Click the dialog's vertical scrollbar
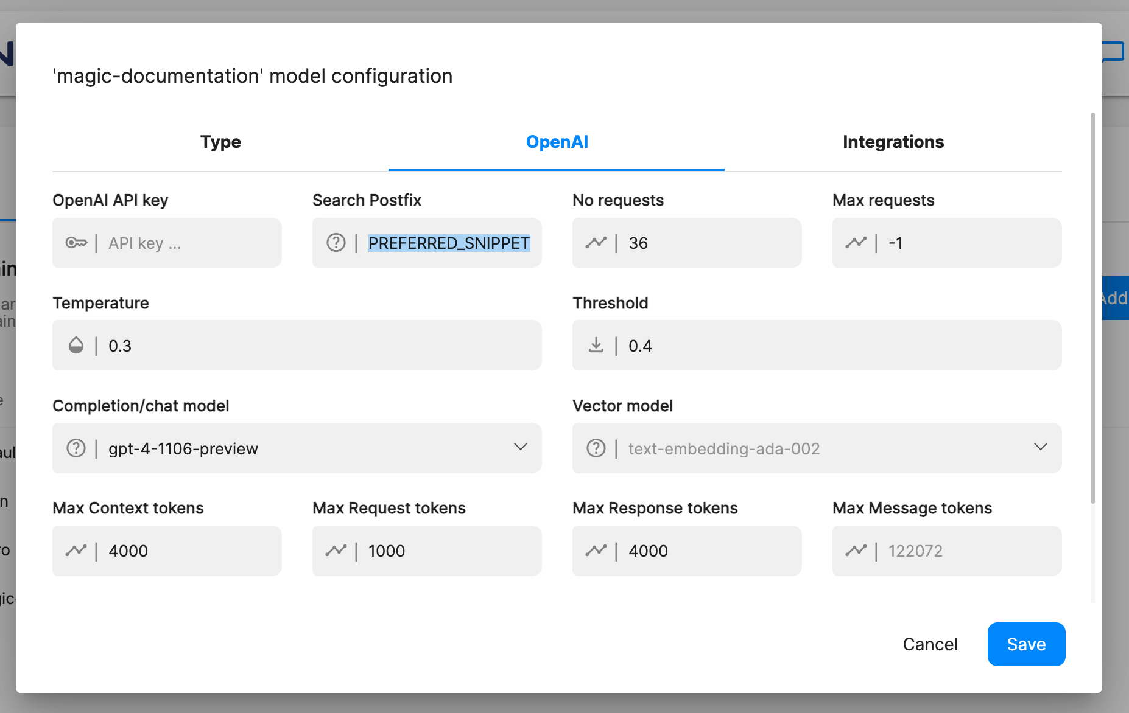The width and height of the screenshot is (1129, 713). 1093,304
